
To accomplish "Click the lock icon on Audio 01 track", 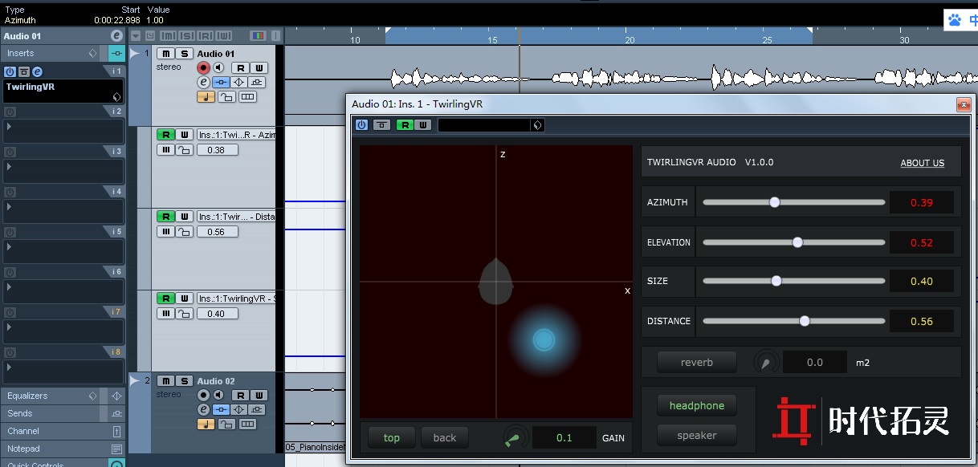I will [226, 97].
